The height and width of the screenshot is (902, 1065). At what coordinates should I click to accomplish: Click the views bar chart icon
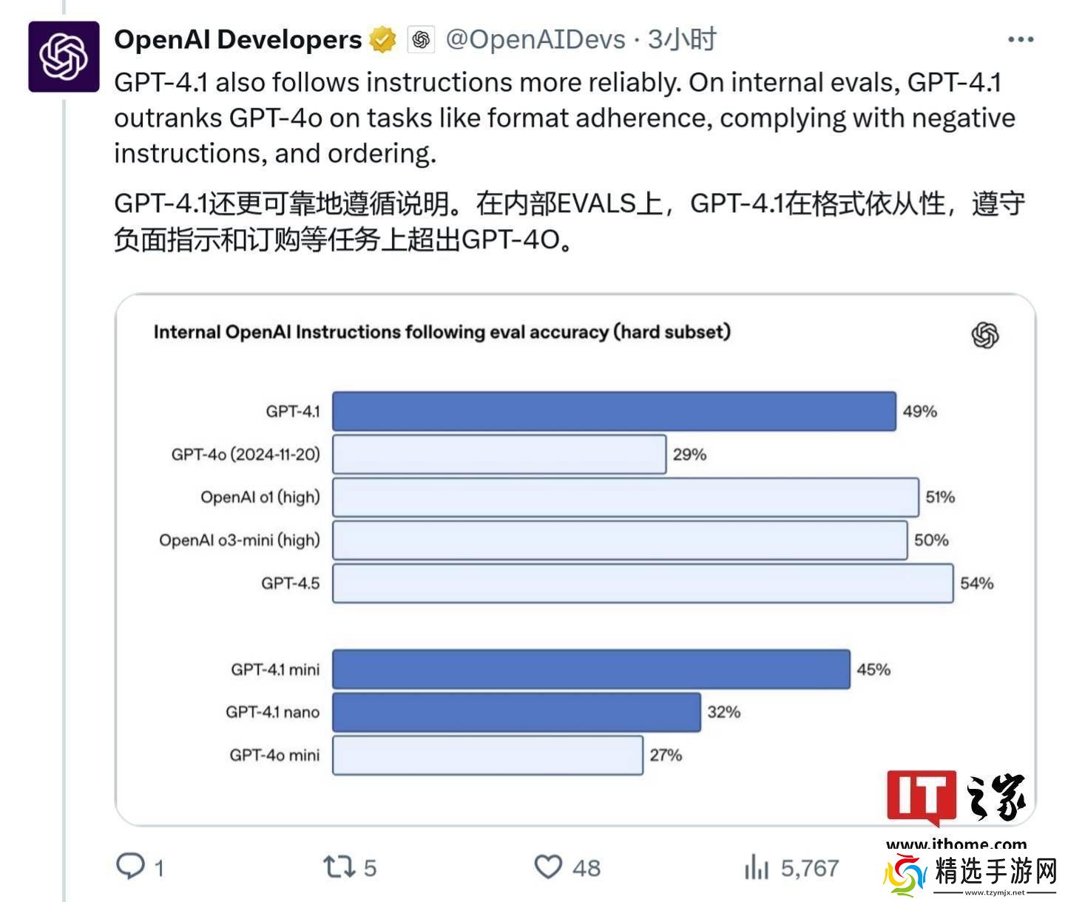757,867
